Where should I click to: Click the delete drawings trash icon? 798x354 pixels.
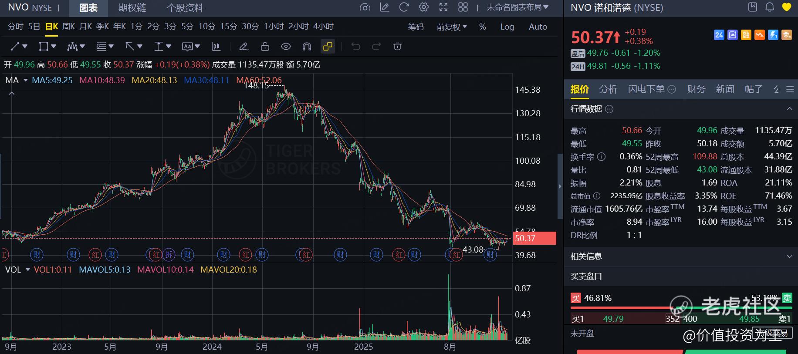tap(397, 47)
